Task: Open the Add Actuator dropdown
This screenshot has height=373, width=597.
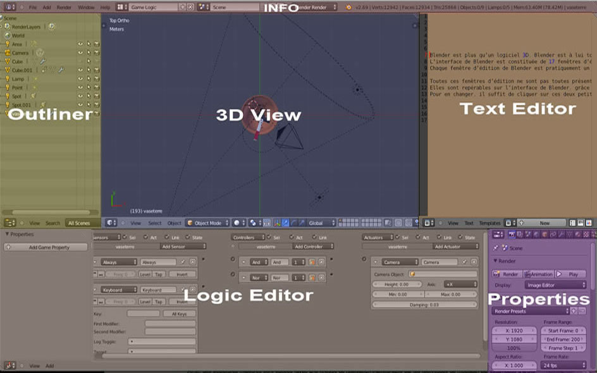Action: coord(455,247)
